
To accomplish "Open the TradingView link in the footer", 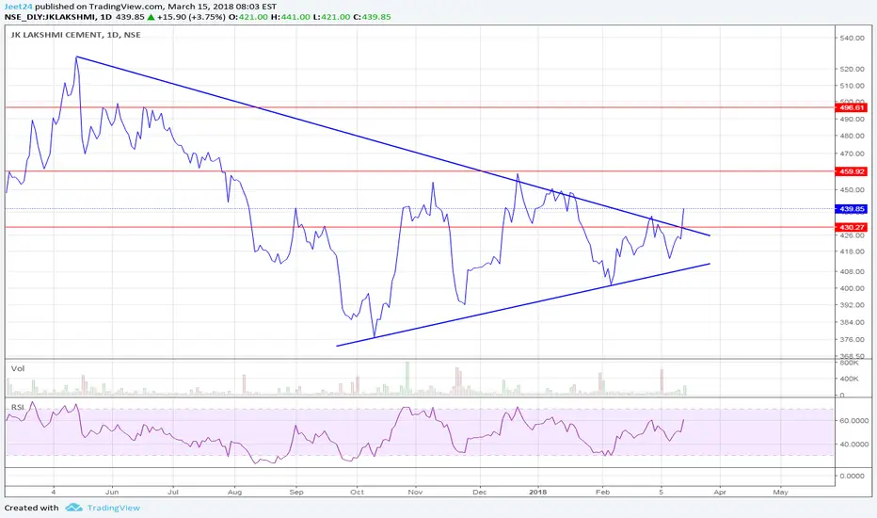I will [x=114, y=508].
